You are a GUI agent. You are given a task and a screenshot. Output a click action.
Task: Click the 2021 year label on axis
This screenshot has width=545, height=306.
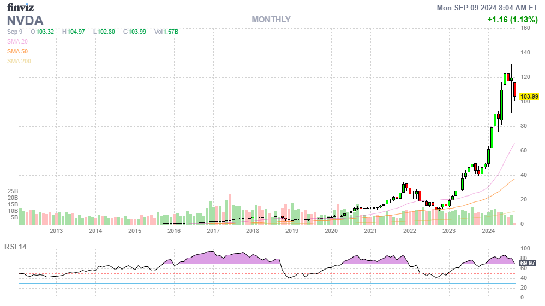370,231
